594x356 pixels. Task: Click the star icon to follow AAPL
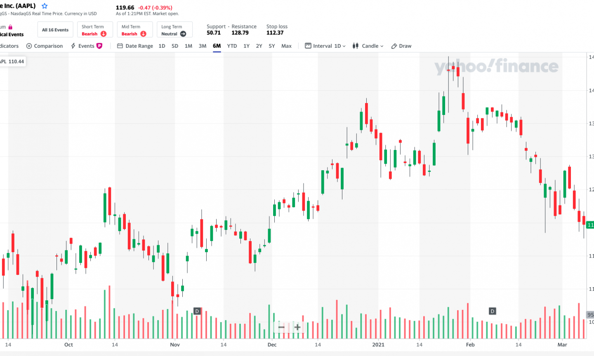pos(45,6)
